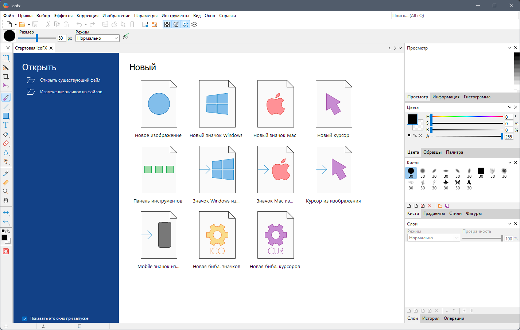Image resolution: width=520 pixels, height=330 pixels.
Task: Select the Eyedropper color picker tool
Action: click(6, 173)
